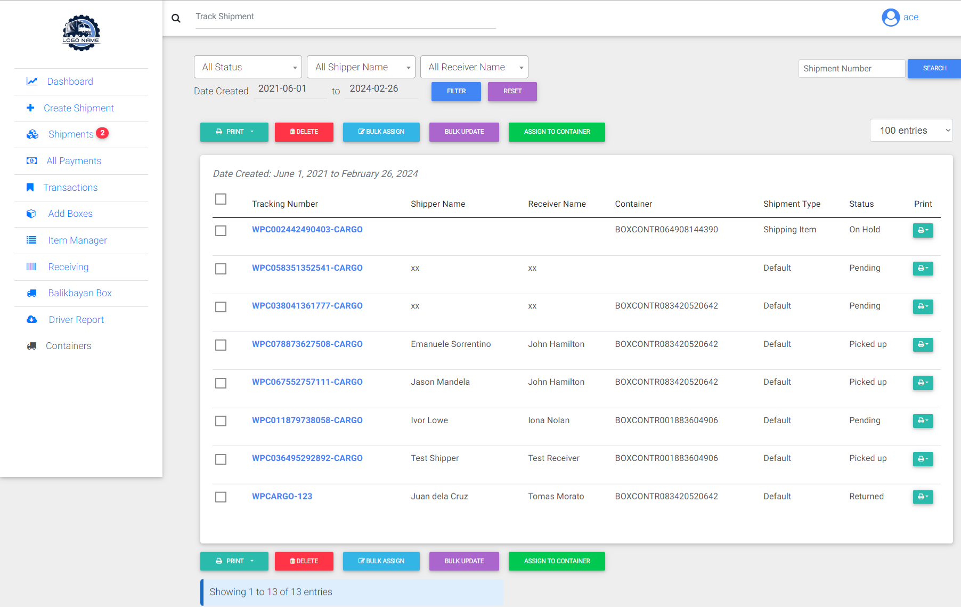Viewport: 961px width, 607px height.
Task: Open print menu for WPC078873627508-CARGO row
Action: pyautogui.click(x=923, y=344)
